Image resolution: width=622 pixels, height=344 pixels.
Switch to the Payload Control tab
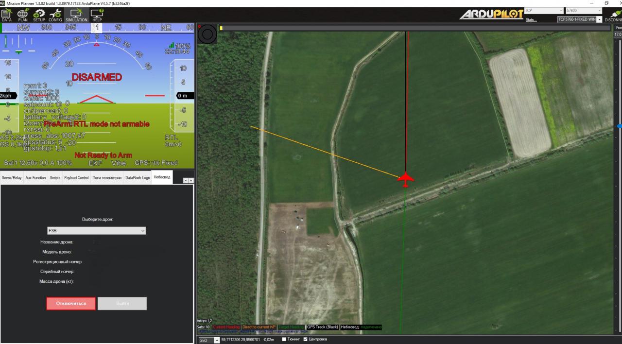76,178
